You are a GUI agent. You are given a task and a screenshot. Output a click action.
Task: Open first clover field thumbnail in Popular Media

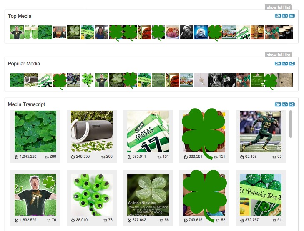point(17,80)
